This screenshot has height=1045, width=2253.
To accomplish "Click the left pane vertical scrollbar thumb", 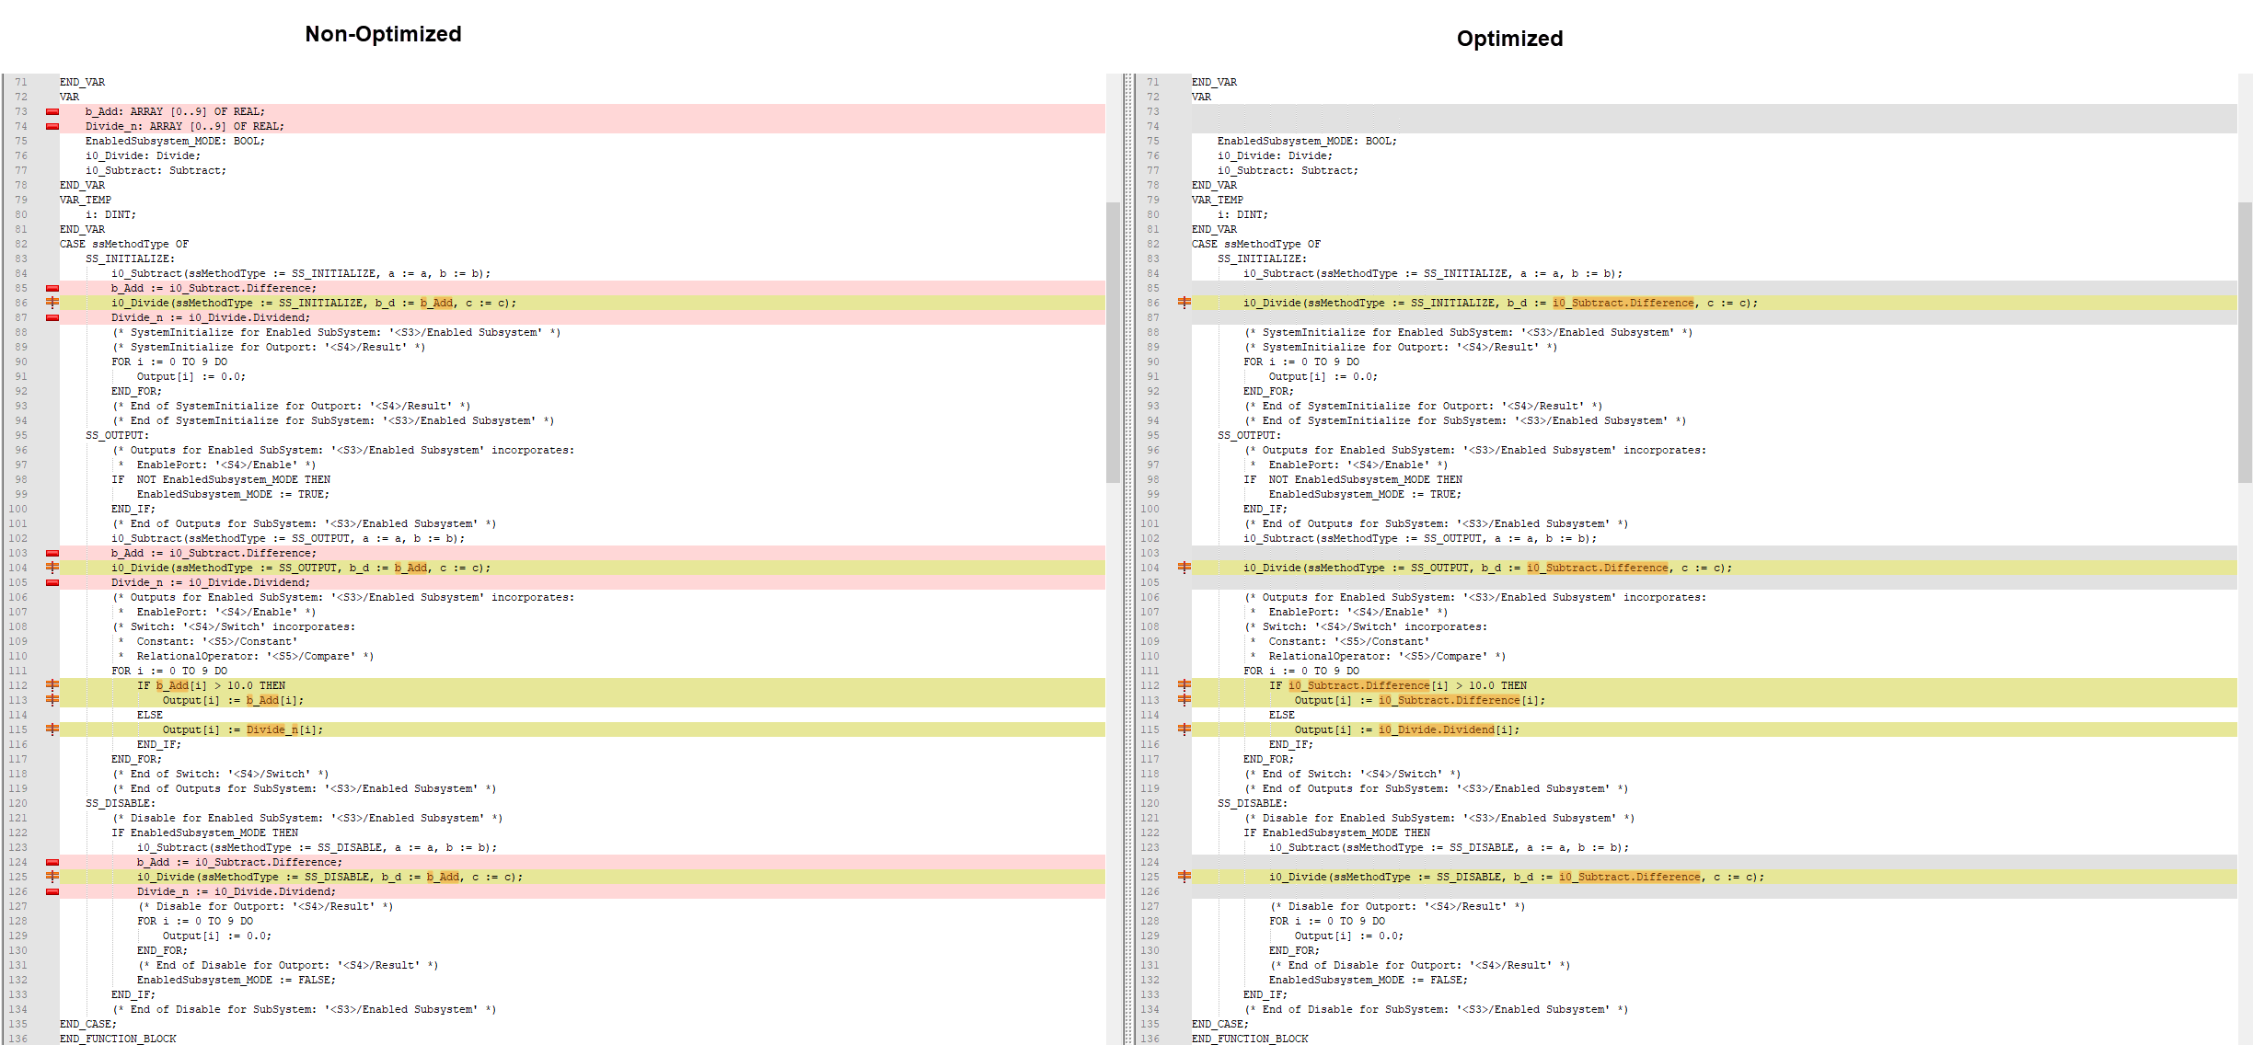I will pos(1113,340).
